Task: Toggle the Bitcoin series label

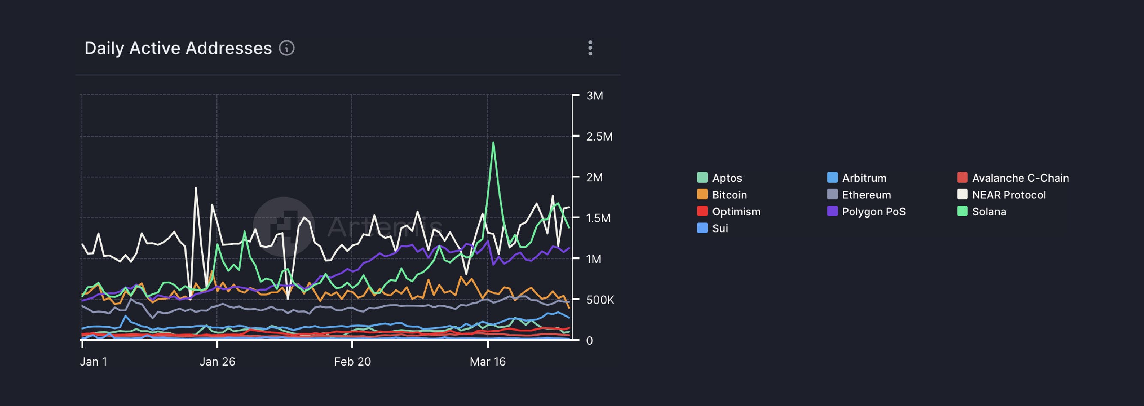Action: click(729, 195)
